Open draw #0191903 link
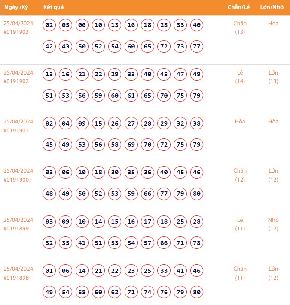 (16, 32)
